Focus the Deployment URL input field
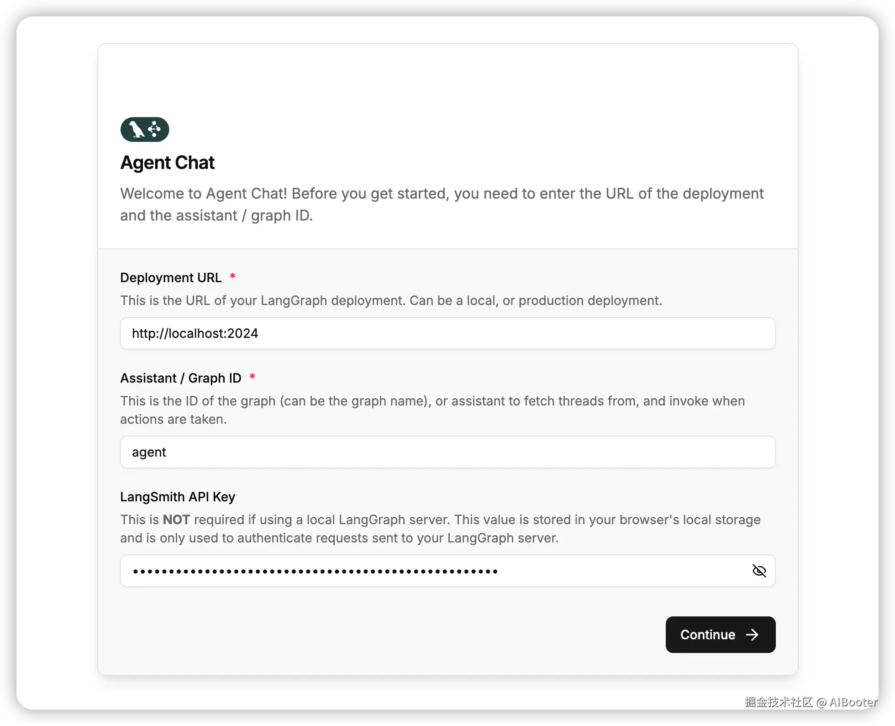 click(x=447, y=333)
